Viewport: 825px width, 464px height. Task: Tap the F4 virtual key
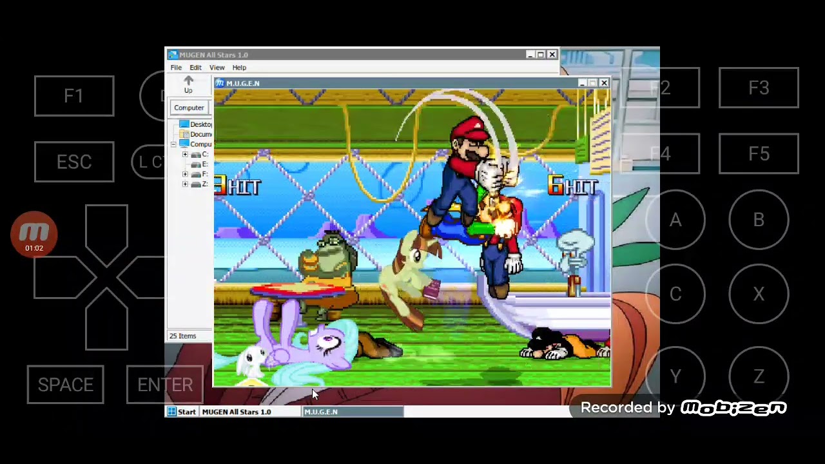pos(660,154)
